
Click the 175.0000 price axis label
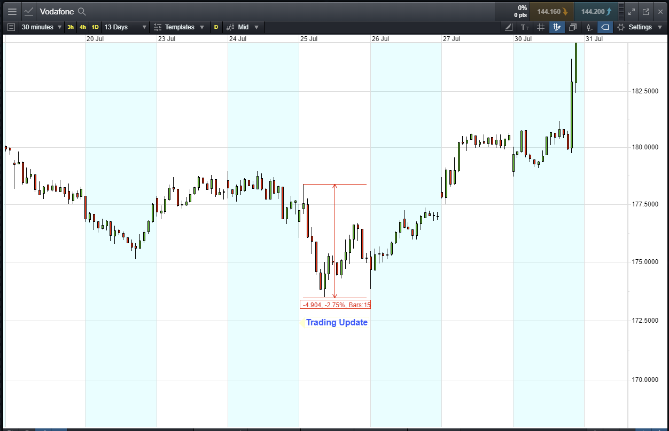[x=644, y=262]
